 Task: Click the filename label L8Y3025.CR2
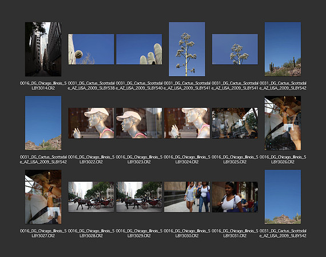point(235,159)
